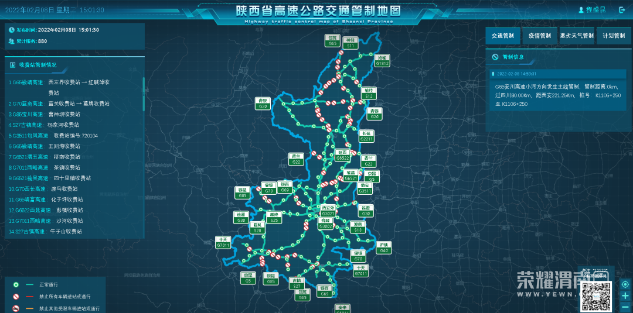
Task: Select the 榆佳 S12 highway marker
Action: pyautogui.click(x=369, y=94)
